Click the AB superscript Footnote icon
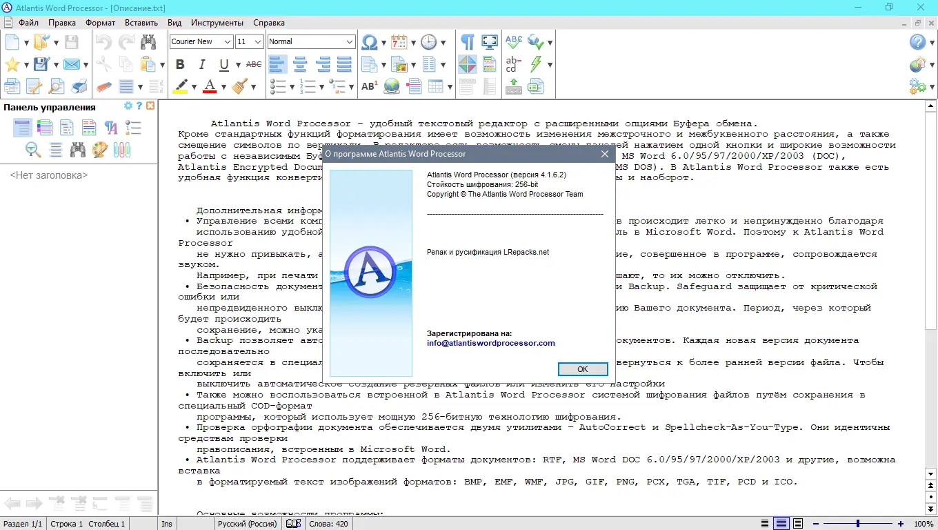The width and height of the screenshot is (938, 530). point(370,86)
